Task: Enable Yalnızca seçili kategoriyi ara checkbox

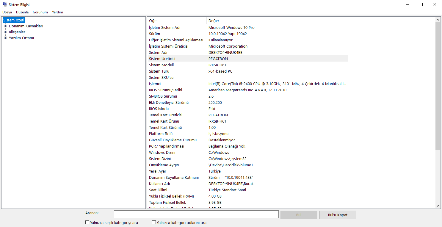Action: [x=87, y=223]
